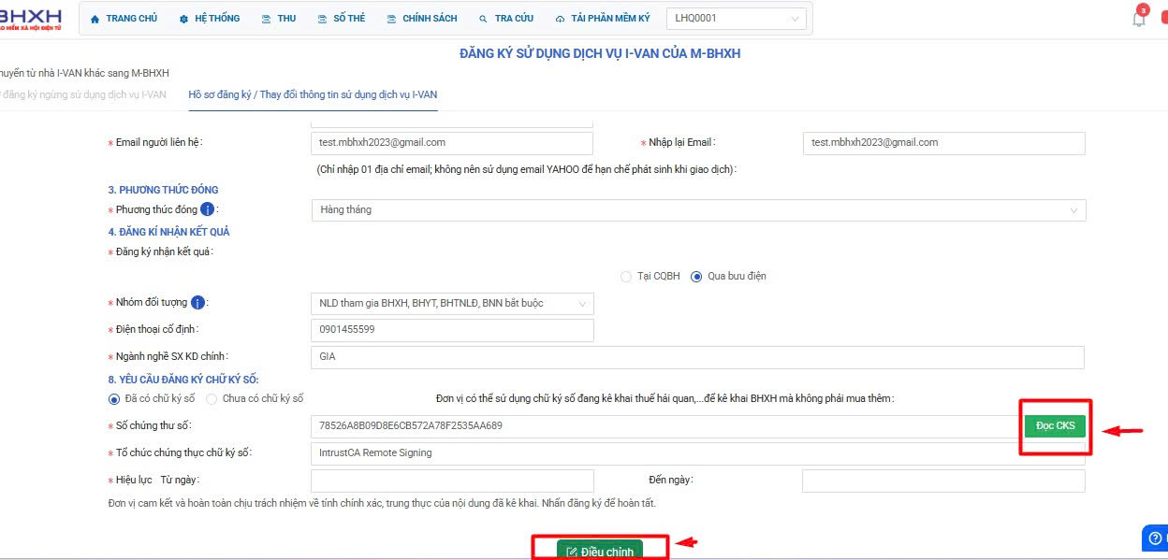Click the notification bell icon
The image size is (1168, 560).
click(1139, 19)
